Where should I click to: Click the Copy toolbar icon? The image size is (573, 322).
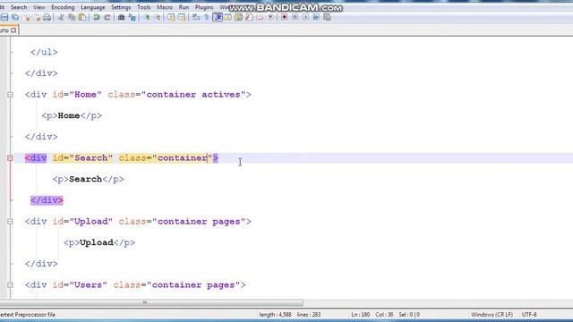pos(72,17)
